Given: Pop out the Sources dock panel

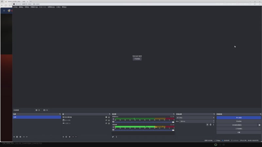Looking at the screenshot, I should [x=110, y=114].
